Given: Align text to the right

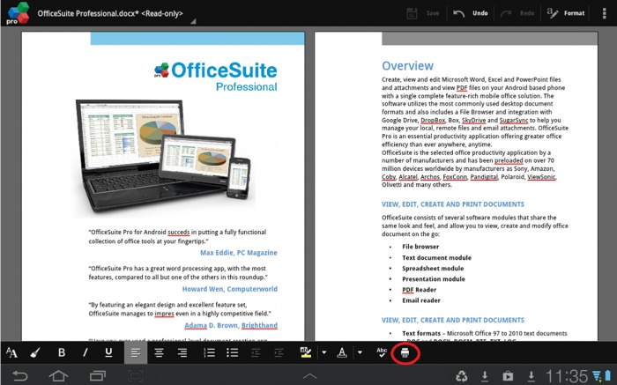Looking at the screenshot, I should click(x=182, y=352).
